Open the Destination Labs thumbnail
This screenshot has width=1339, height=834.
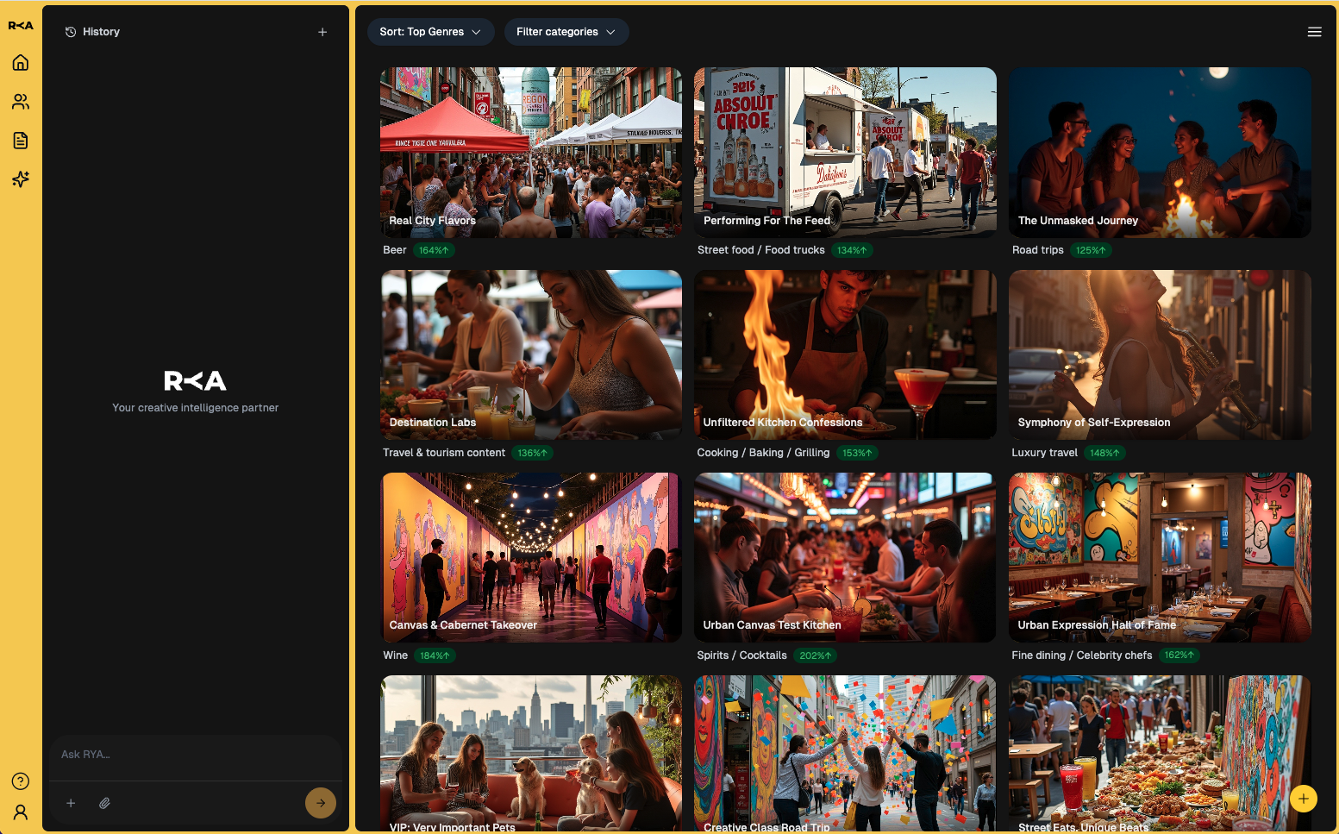pyautogui.click(x=531, y=355)
